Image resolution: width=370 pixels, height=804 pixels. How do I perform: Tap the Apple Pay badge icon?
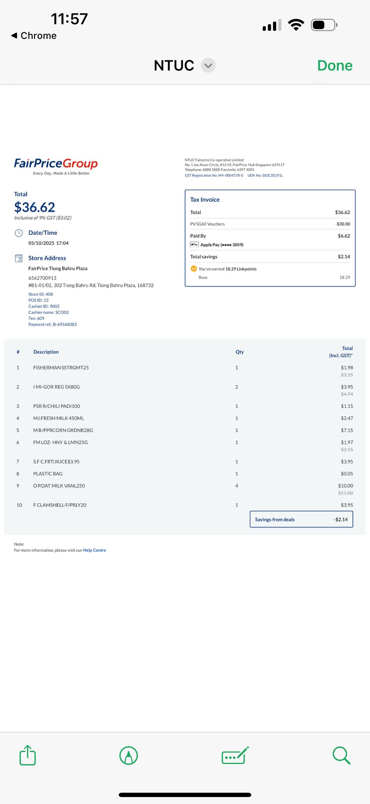pos(195,245)
